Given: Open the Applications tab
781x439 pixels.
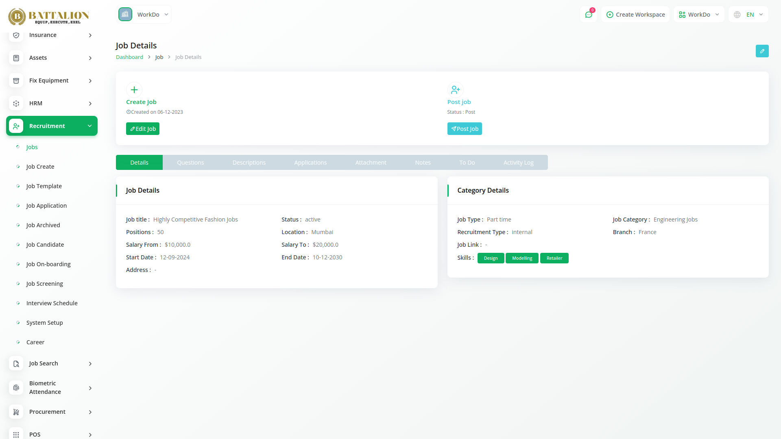Looking at the screenshot, I should point(310,163).
